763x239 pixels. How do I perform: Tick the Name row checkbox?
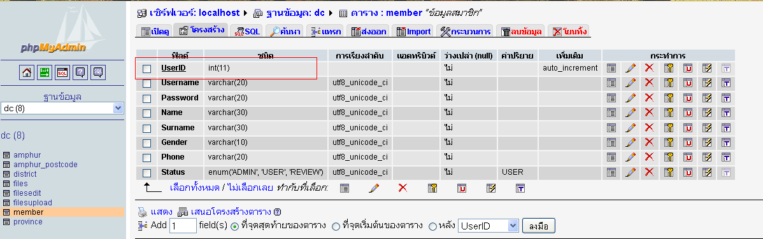[x=147, y=113]
